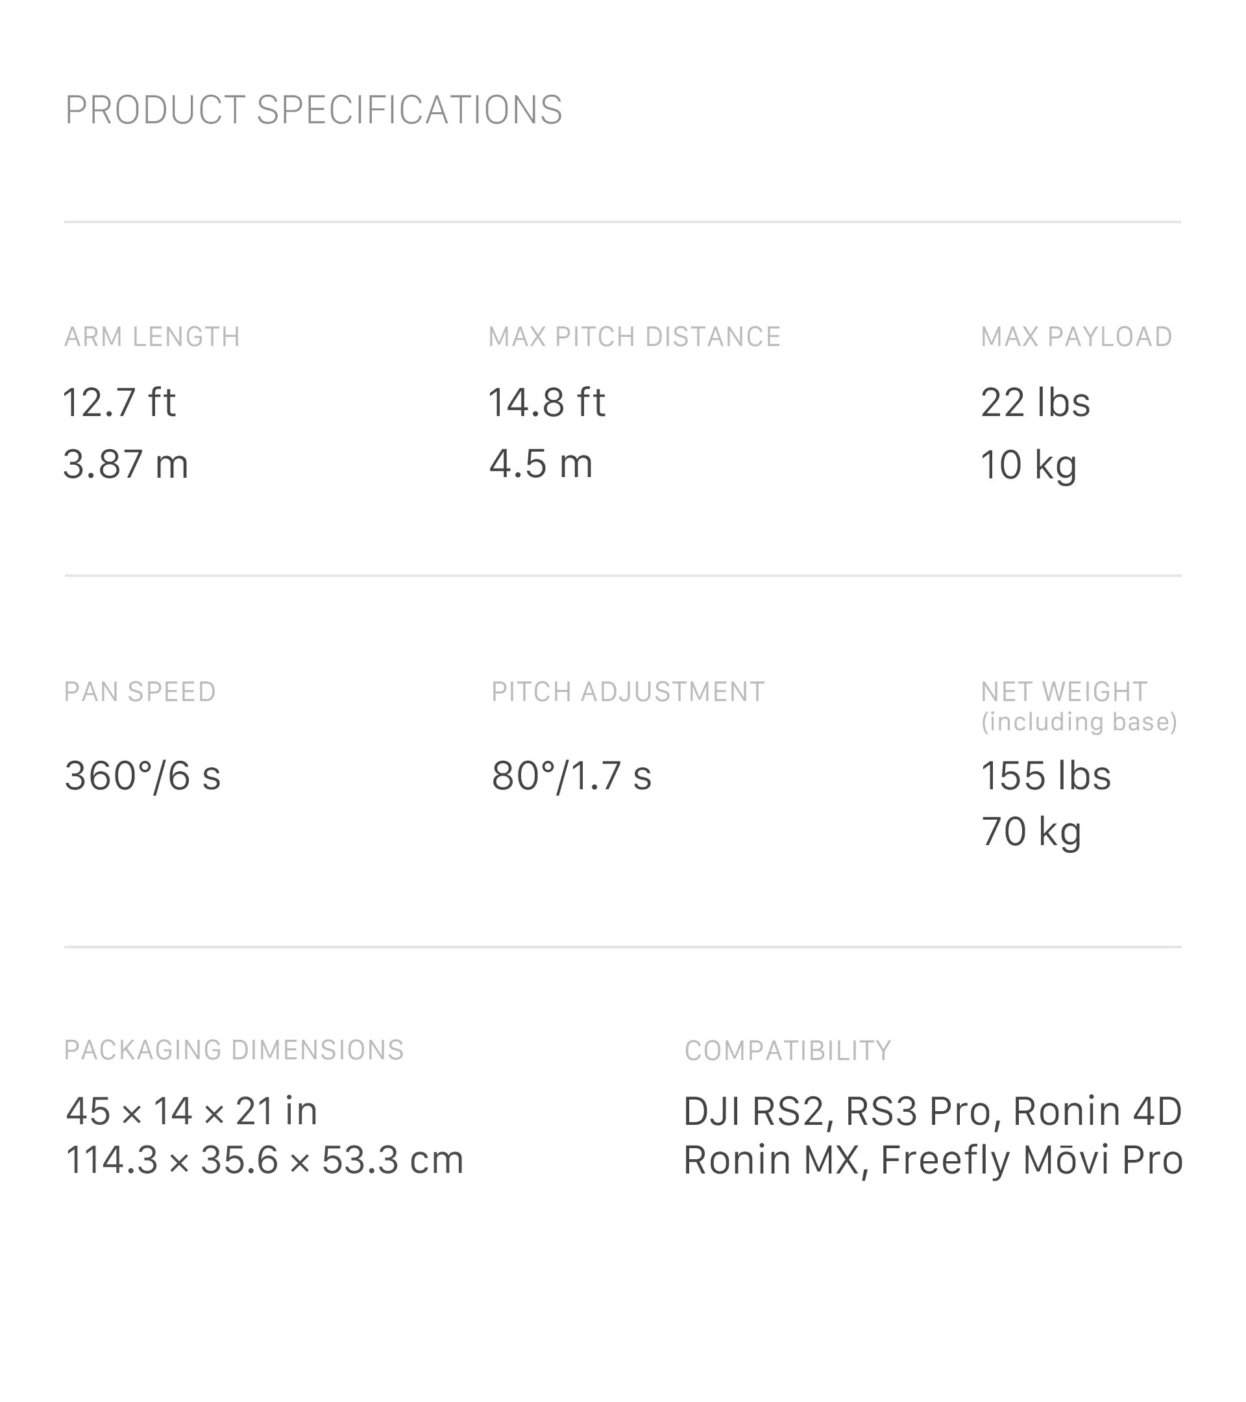
Task: Click the Pitch Adjustment label
Action: click(628, 692)
